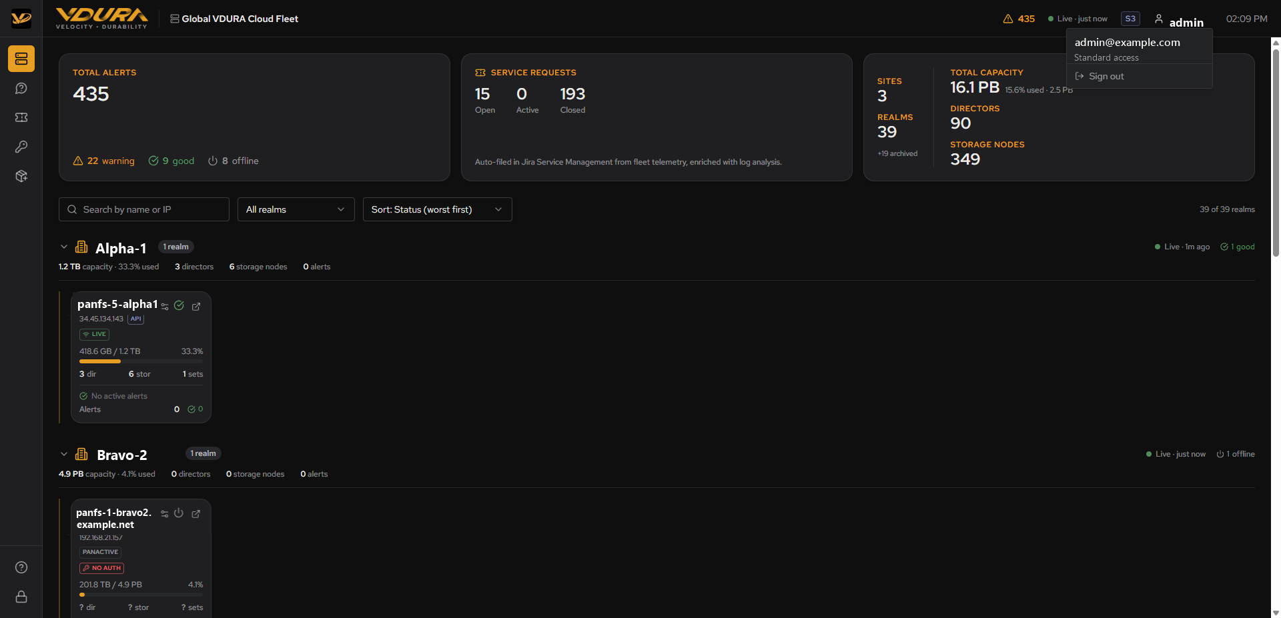Click the power icon on panfs-1-bravo2

(179, 513)
